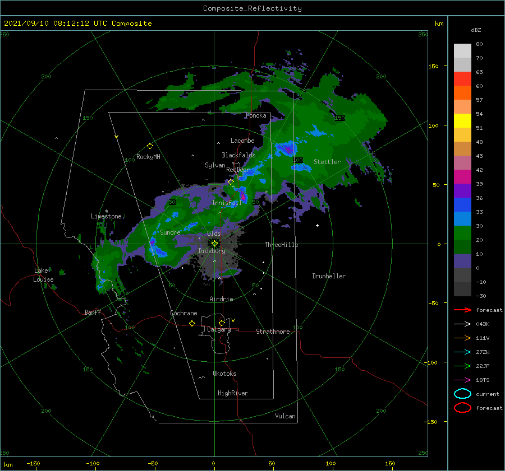Click the Innisfail city label

coord(227,203)
